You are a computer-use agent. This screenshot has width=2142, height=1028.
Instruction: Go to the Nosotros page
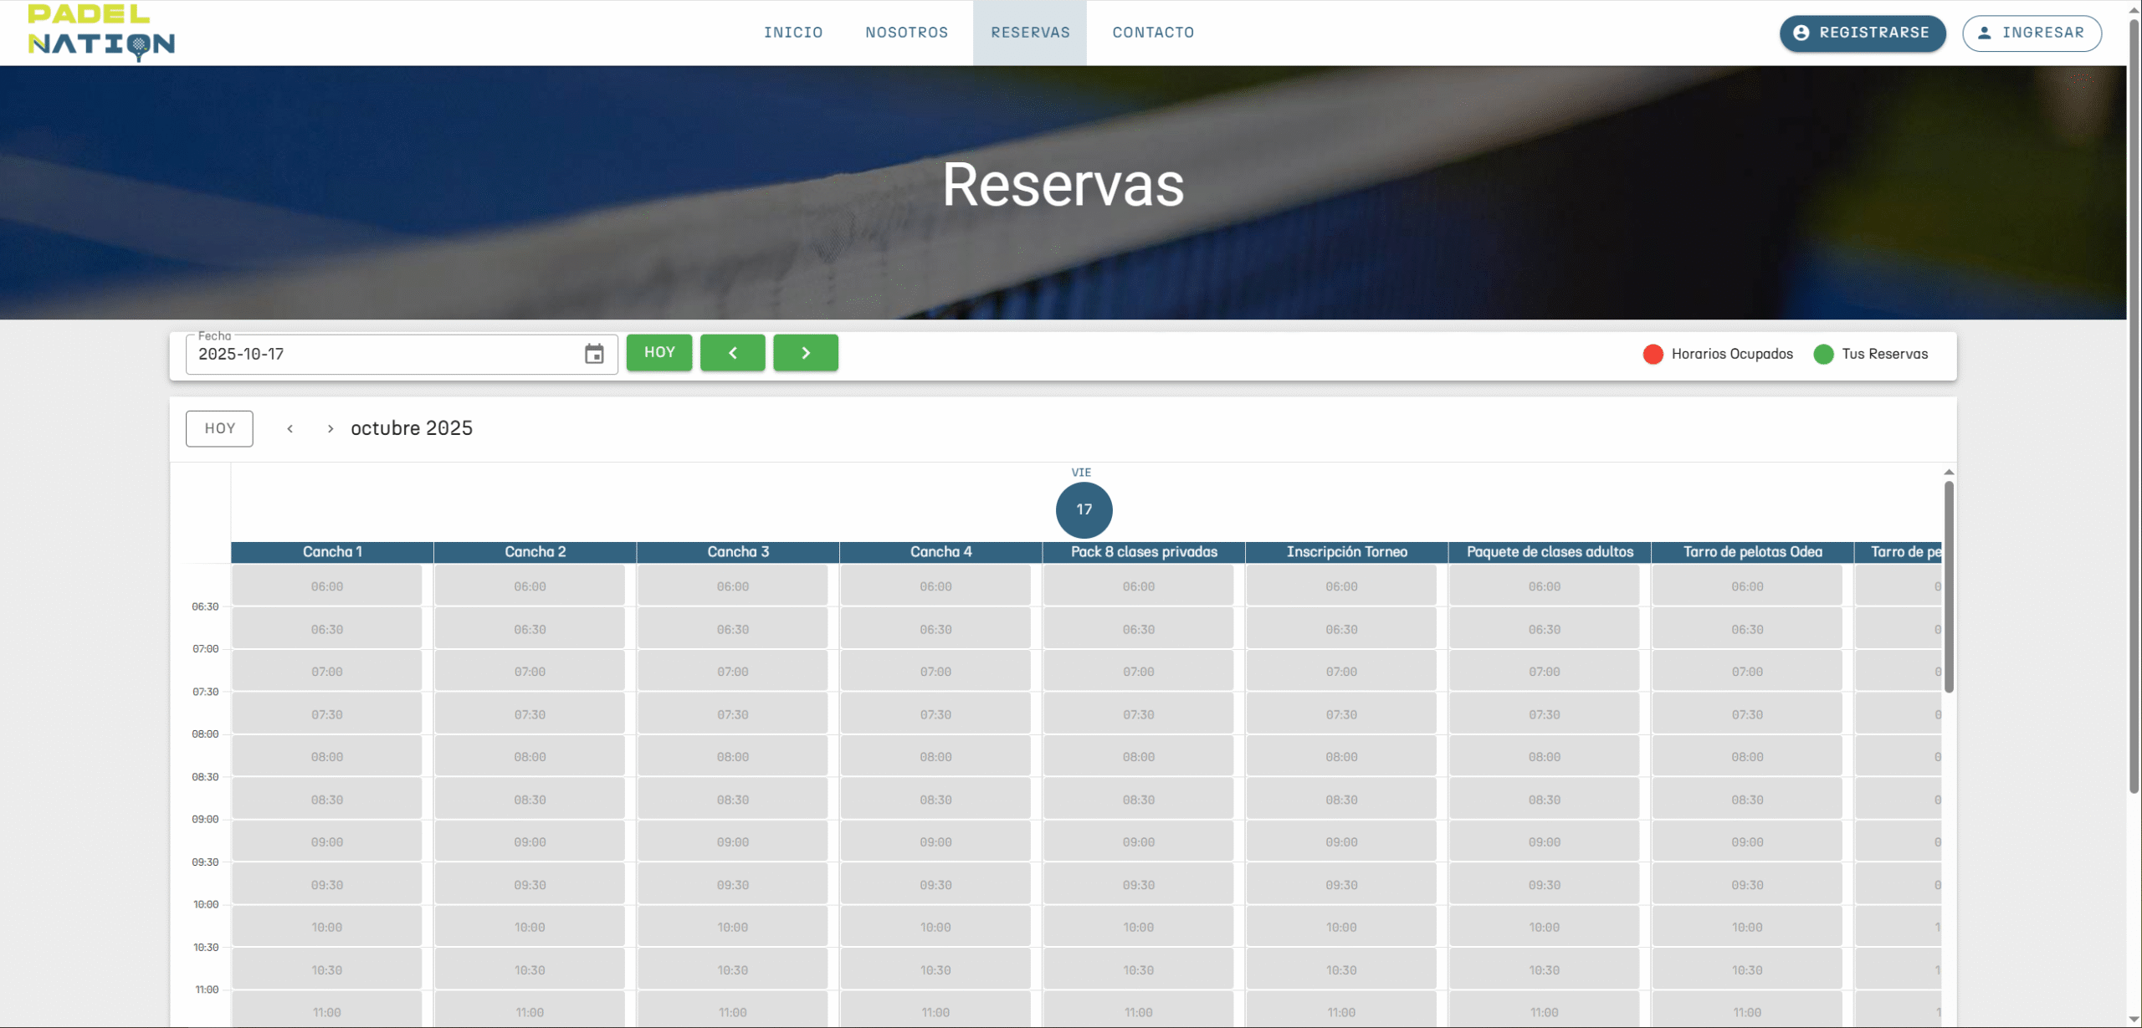906,33
